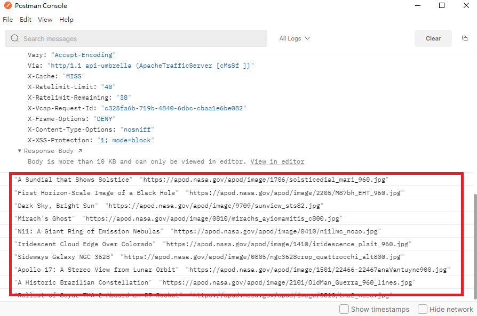Click the X-Ratelimit-Limit value "40"

point(108,87)
